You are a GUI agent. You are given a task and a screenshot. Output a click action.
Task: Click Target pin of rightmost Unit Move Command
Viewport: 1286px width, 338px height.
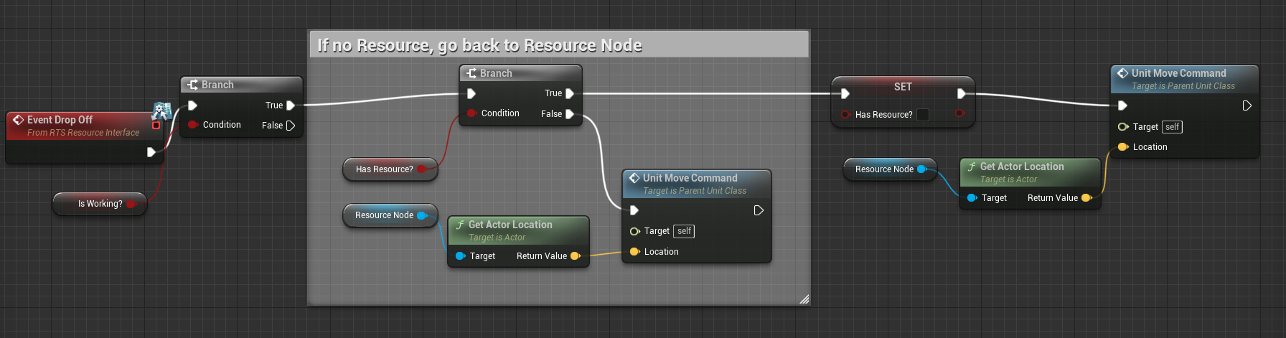coord(1123,127)
